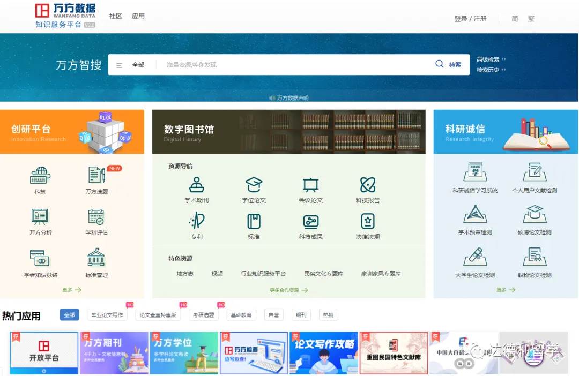
Task: Open the 职称论文检测 icon
Action: [535, 257]
